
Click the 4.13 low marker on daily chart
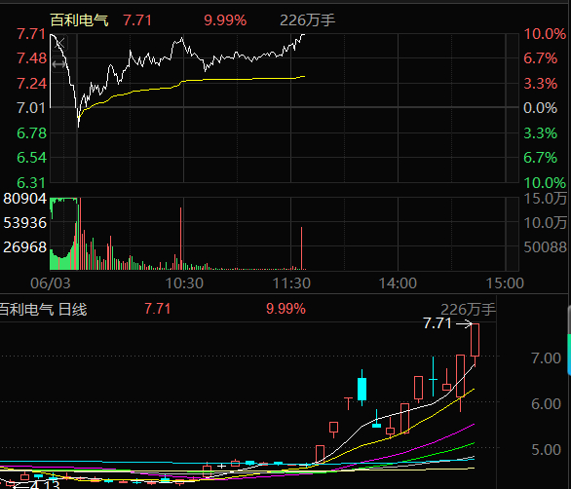tap(45, 485)
